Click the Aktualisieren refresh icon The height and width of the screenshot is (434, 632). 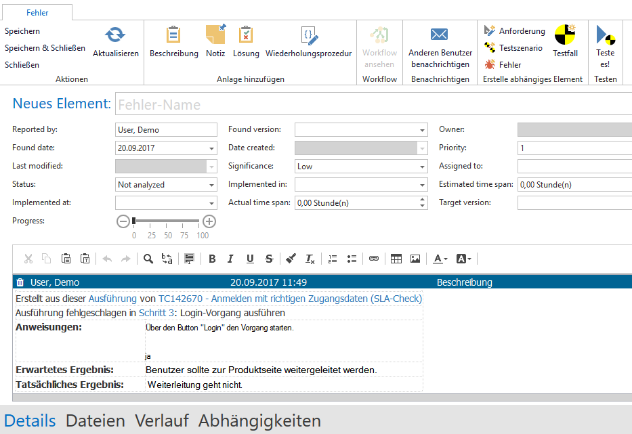point(116,36)
